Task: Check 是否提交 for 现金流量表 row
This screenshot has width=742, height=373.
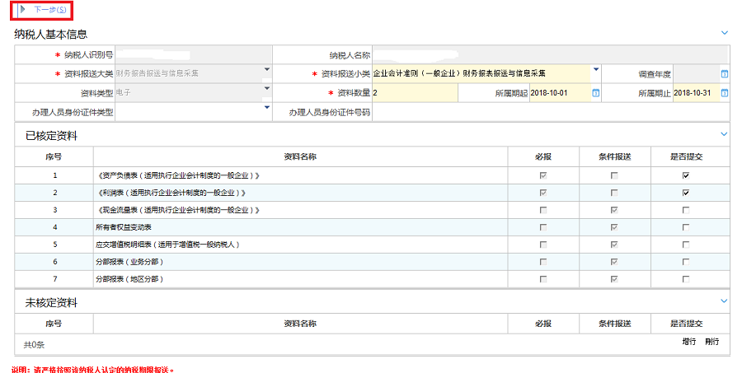Action: tap(685, 210)
